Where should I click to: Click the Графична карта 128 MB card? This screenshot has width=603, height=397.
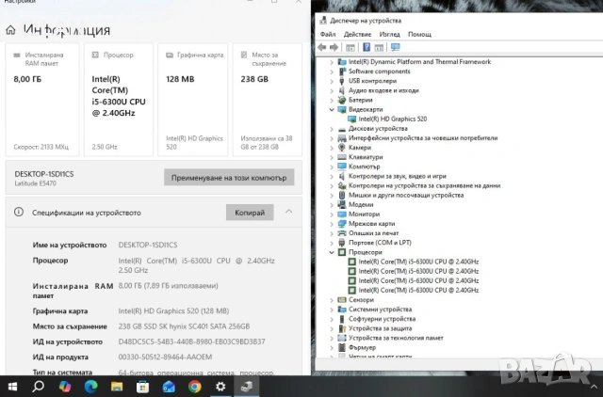(192, 100)
